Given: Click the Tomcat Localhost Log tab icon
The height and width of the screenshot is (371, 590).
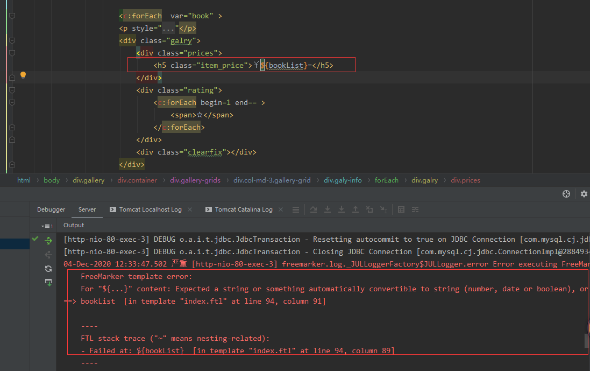Looking at the screenshot, I should pos(113,209).
